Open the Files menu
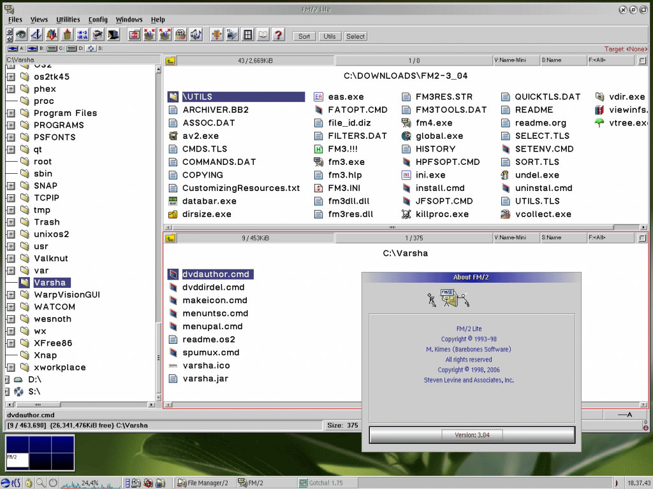Screen dimensions: 653x489 [15, 20]
